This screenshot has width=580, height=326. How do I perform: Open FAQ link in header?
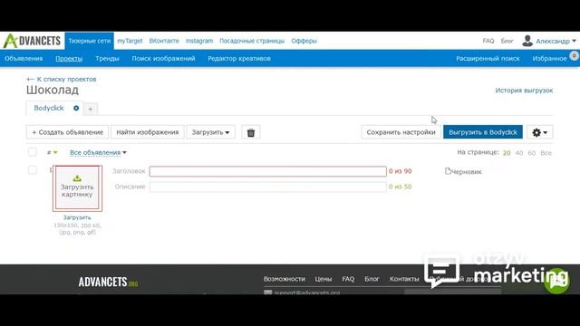click(x=488, y=41)
